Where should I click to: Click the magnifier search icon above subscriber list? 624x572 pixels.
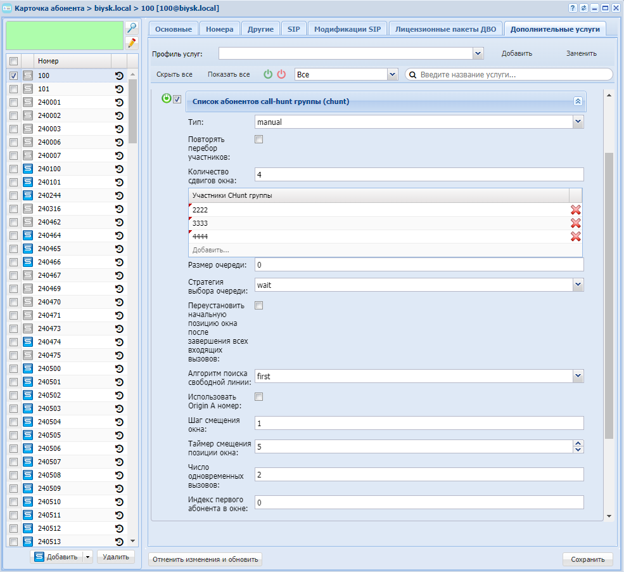[x=132, y=28]
